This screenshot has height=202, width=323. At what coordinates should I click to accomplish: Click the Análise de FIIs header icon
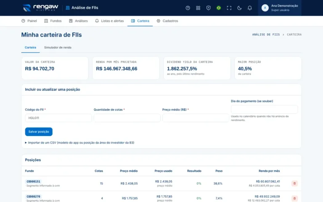coord(68,8)
